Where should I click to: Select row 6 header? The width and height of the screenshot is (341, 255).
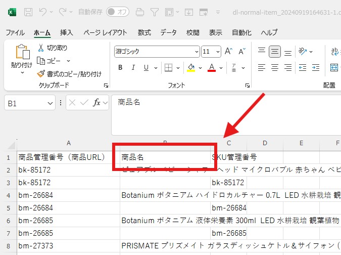point(8,221)
